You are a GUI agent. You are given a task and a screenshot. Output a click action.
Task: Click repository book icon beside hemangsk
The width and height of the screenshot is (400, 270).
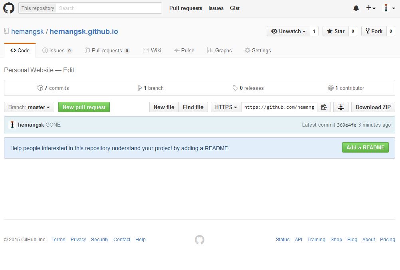tap(6, 32)
